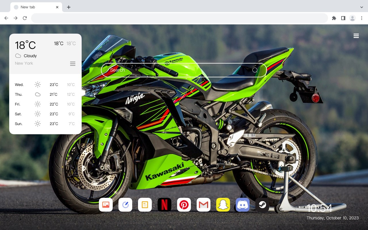
Task: Open the weather widget menu icon
Action: point(73,64)
